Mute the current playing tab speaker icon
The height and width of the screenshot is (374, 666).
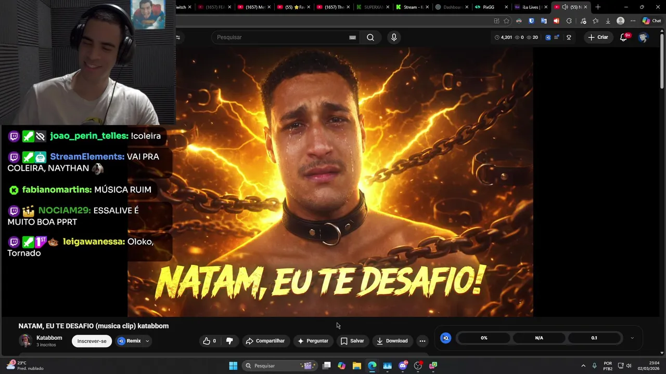(565, 7)
